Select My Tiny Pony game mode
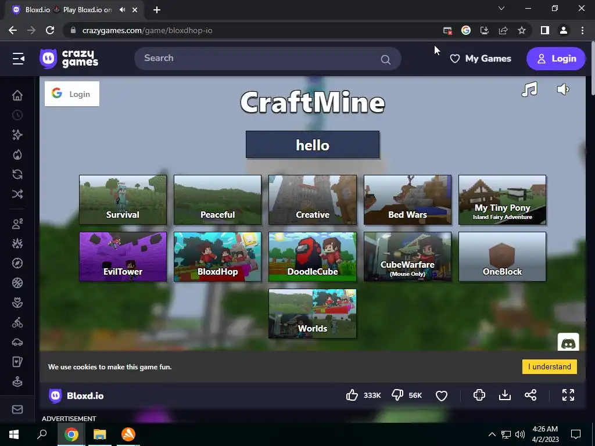The image size is (595, 446). [503, 200]
